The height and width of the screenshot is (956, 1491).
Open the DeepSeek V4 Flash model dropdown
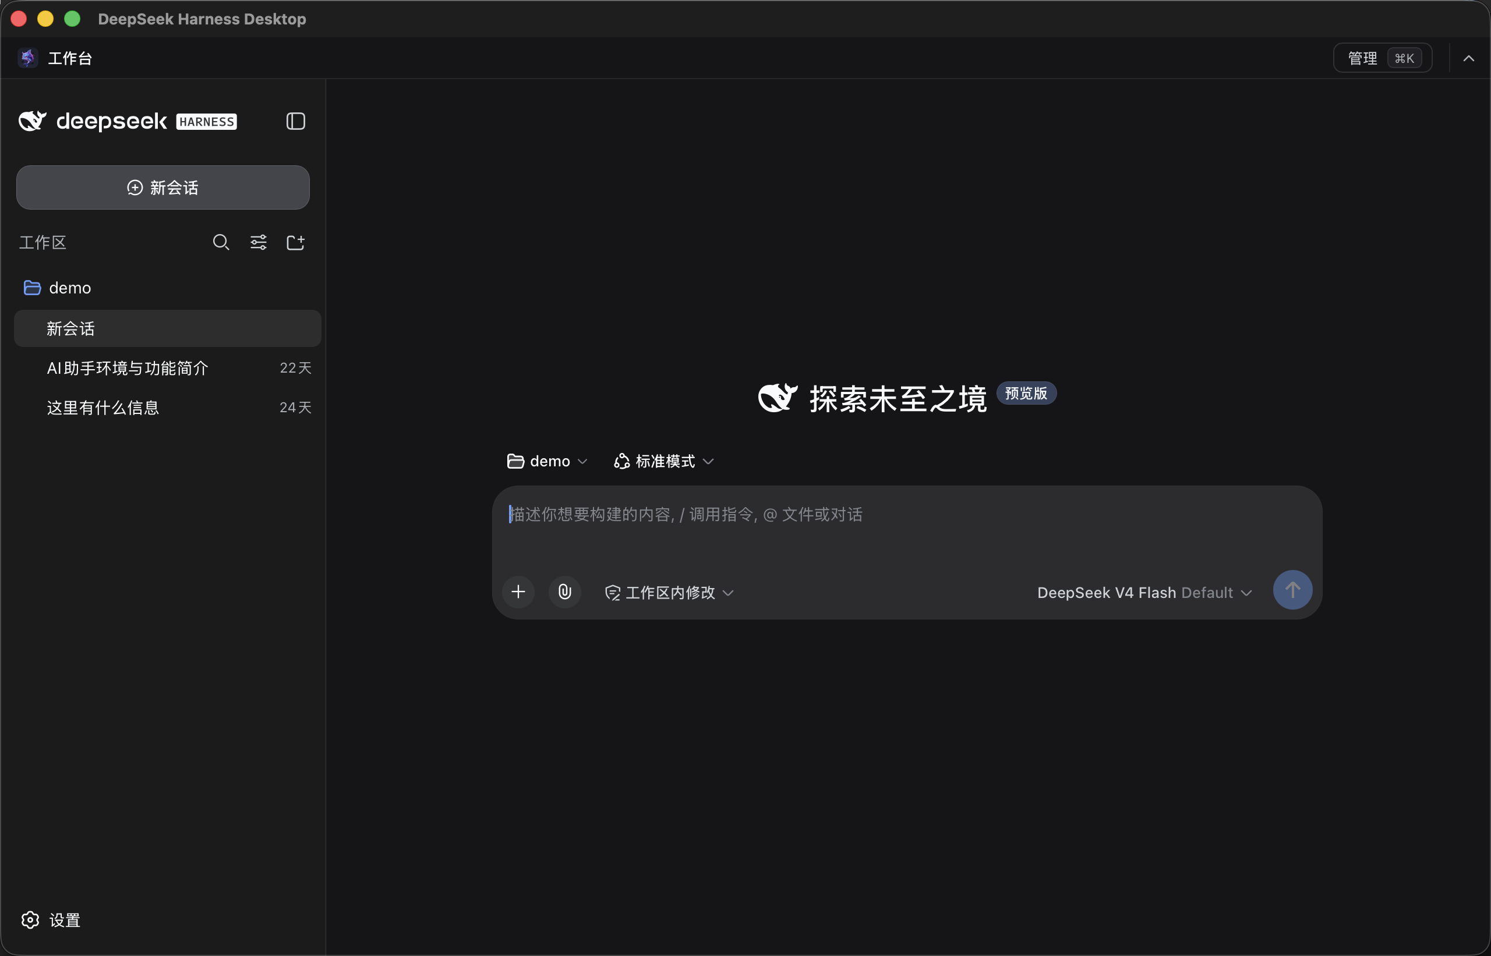tap(1144, 593)
